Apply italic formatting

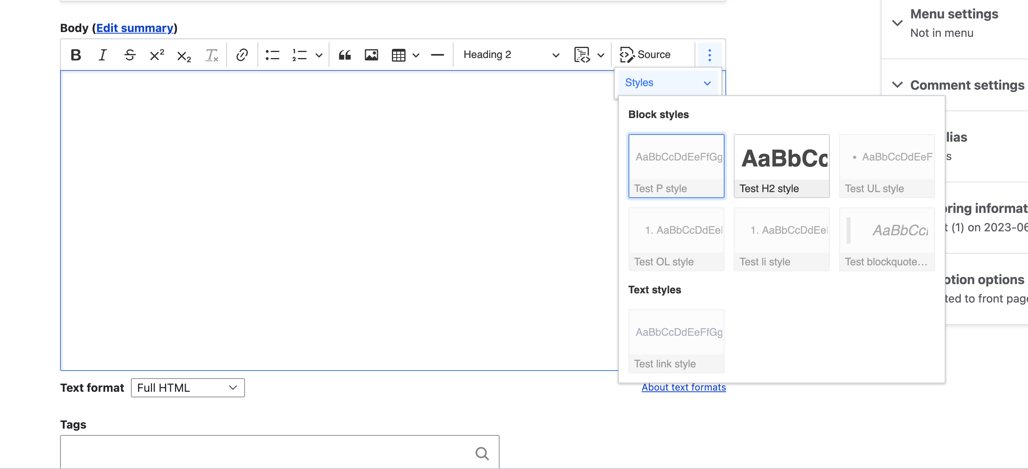pos(102,55)
